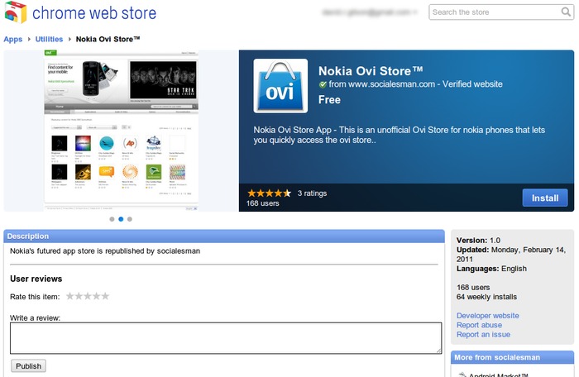Viewport: 579px width, 377px height.
Task: Click the Chrome Web Store logo
Action: (16, 13)
